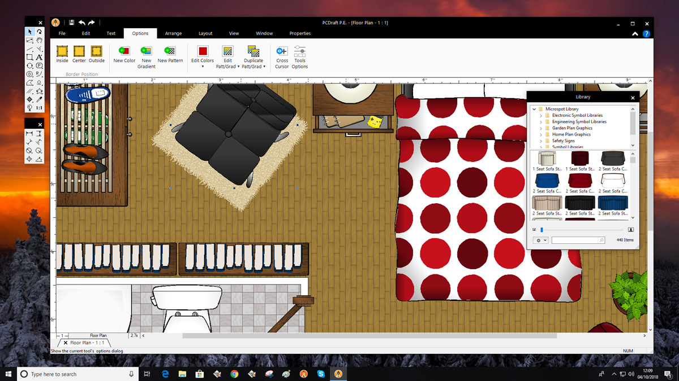Screen dimensions: 679x381
Task: Select the Arrow selection tool
Action: (29, 32)
